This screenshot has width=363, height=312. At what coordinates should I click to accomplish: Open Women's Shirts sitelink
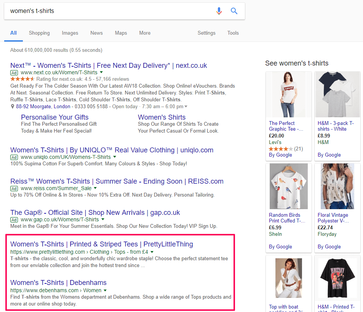click(x=162, y=117)
